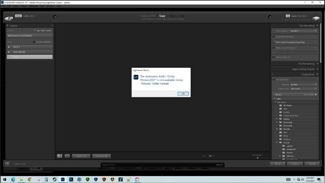The image size is (325, 183).
Task: Open Google Chrome from taskbar
Action: (30, 179)
